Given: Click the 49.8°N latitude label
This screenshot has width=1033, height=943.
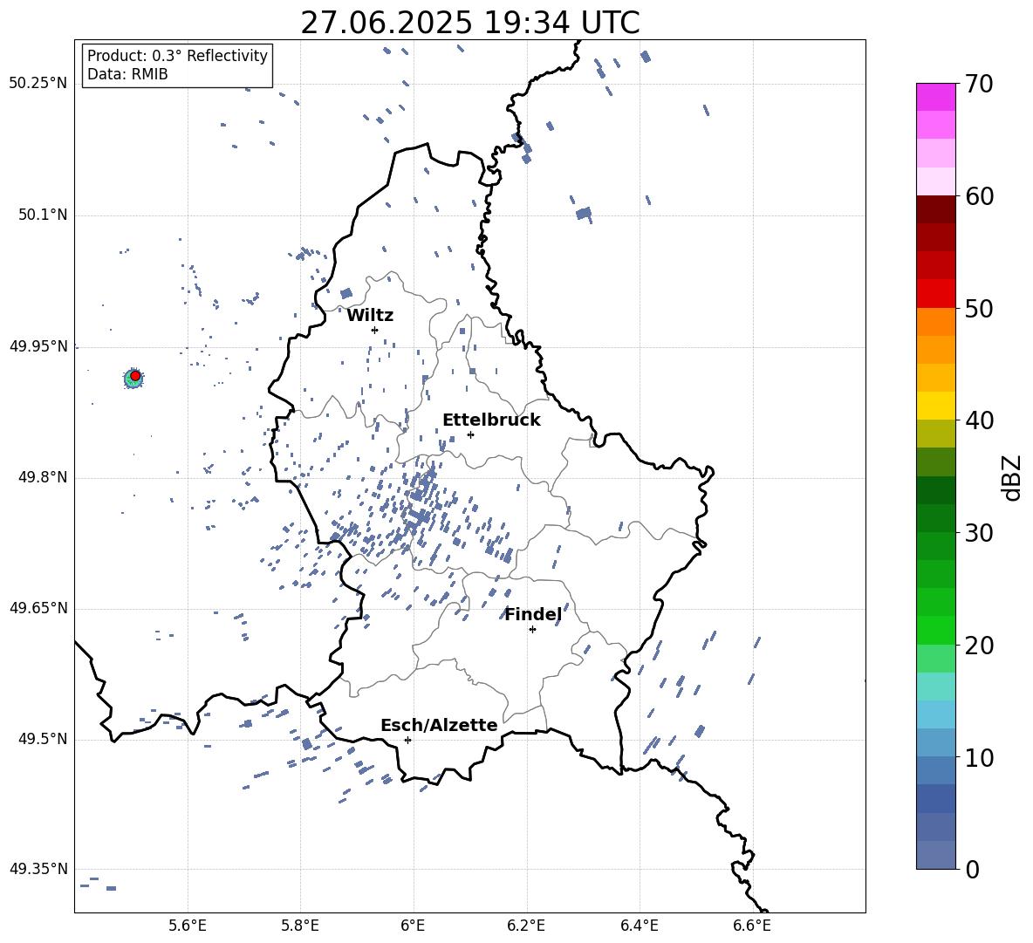Looking at the screenshot, I should tap(43, 477).
